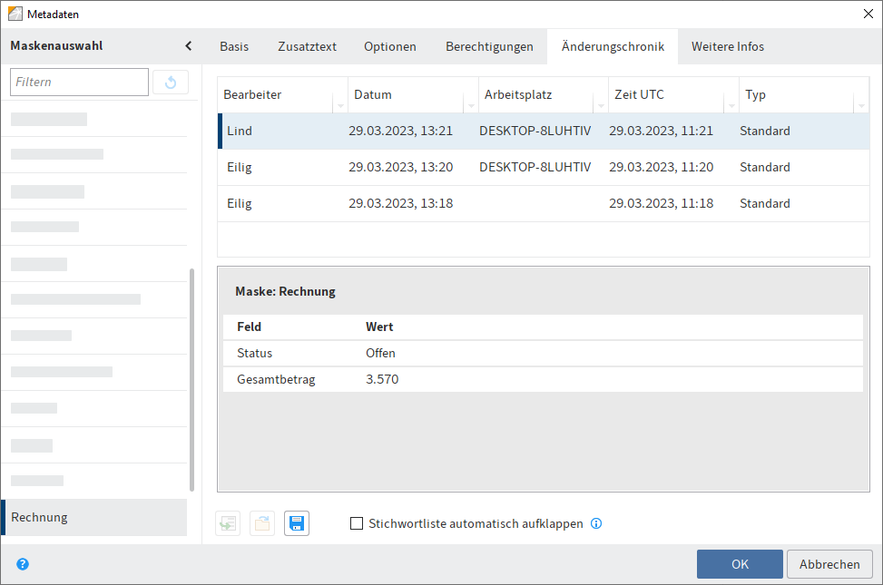Click the import version icon with green arrow
This screenshot has height=585, width=883.
[227, 523]
